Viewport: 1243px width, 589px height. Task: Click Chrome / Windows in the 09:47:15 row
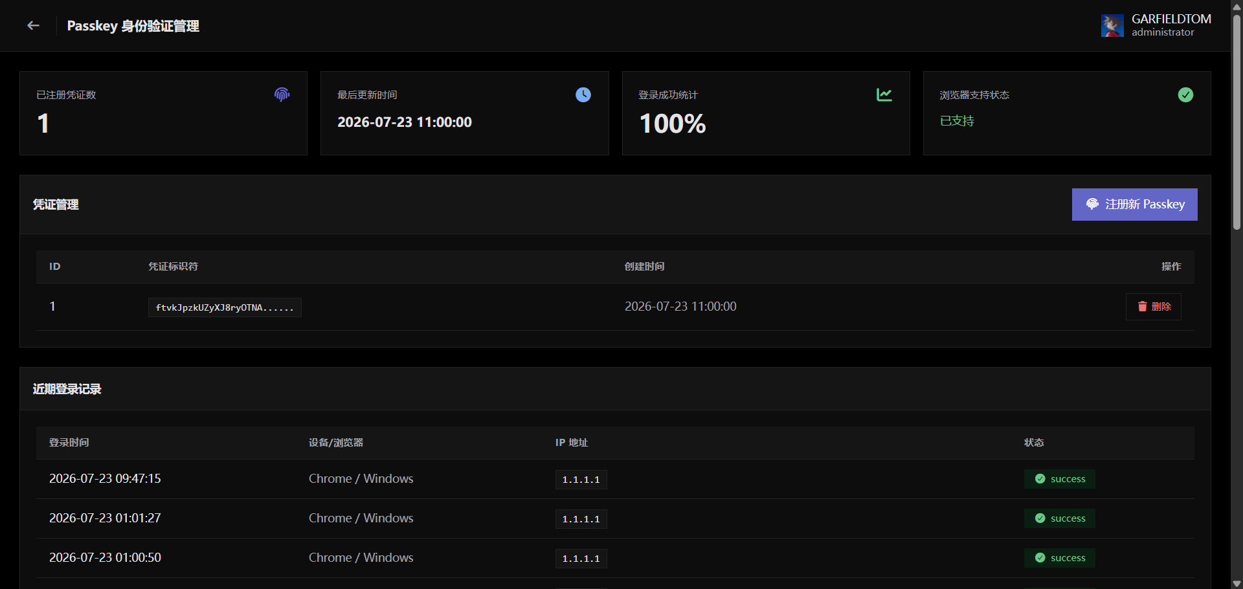pyautogui.click(x=361, y=479)
